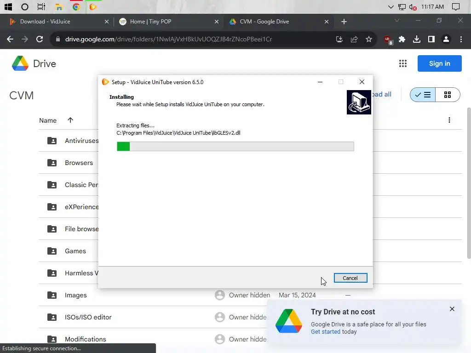Click Mar 15, 2024 date cell
This screenshot has width=471, height=353.
click(x=297, y=295)
